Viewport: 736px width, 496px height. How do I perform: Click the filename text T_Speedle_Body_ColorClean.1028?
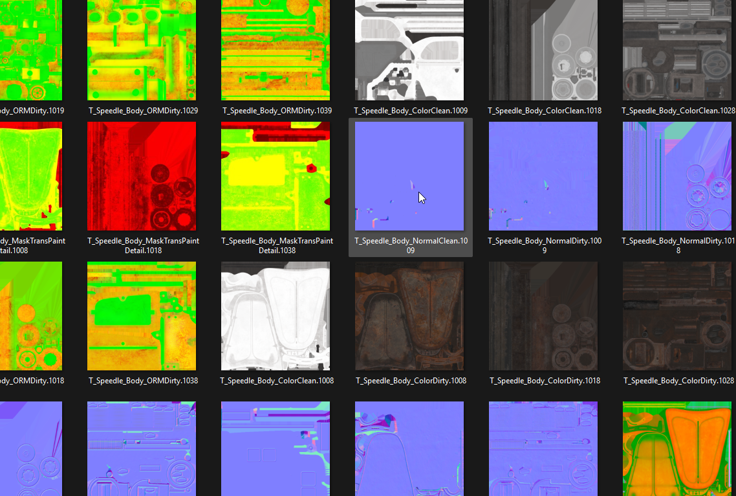(x=678, y=111)
